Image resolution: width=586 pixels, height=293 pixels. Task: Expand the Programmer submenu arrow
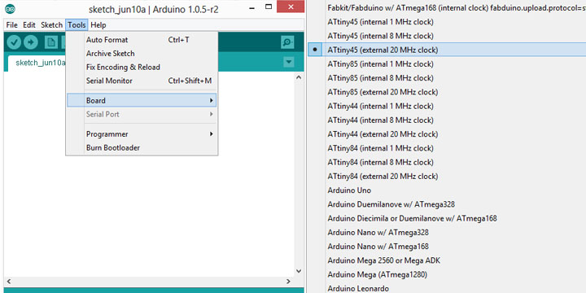point(211,133)
